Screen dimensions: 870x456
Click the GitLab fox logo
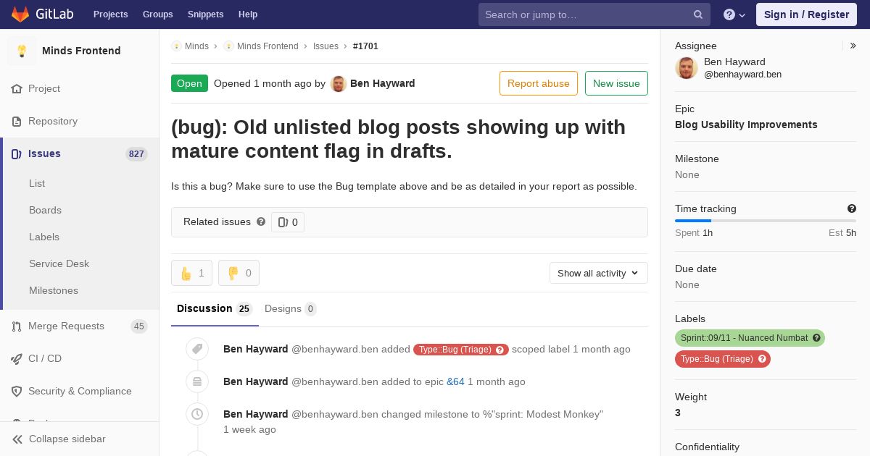20,14
